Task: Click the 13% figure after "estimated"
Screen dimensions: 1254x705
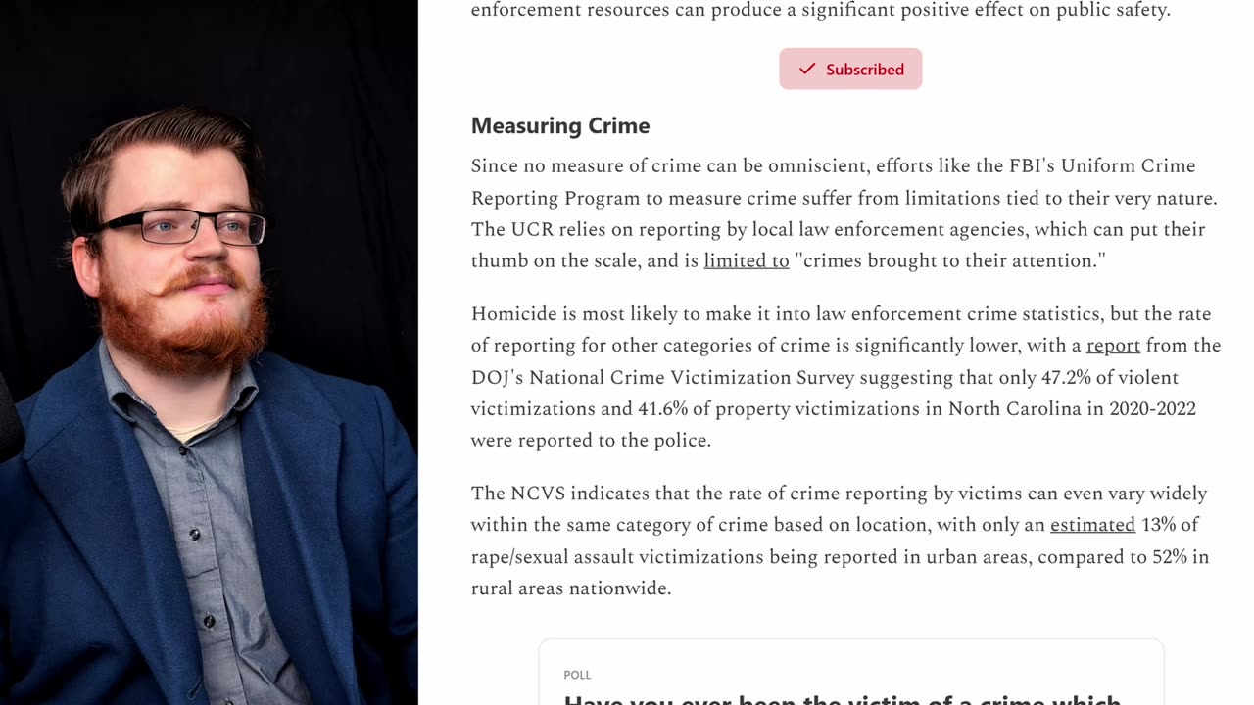Action: click(x=1158, y=525)
